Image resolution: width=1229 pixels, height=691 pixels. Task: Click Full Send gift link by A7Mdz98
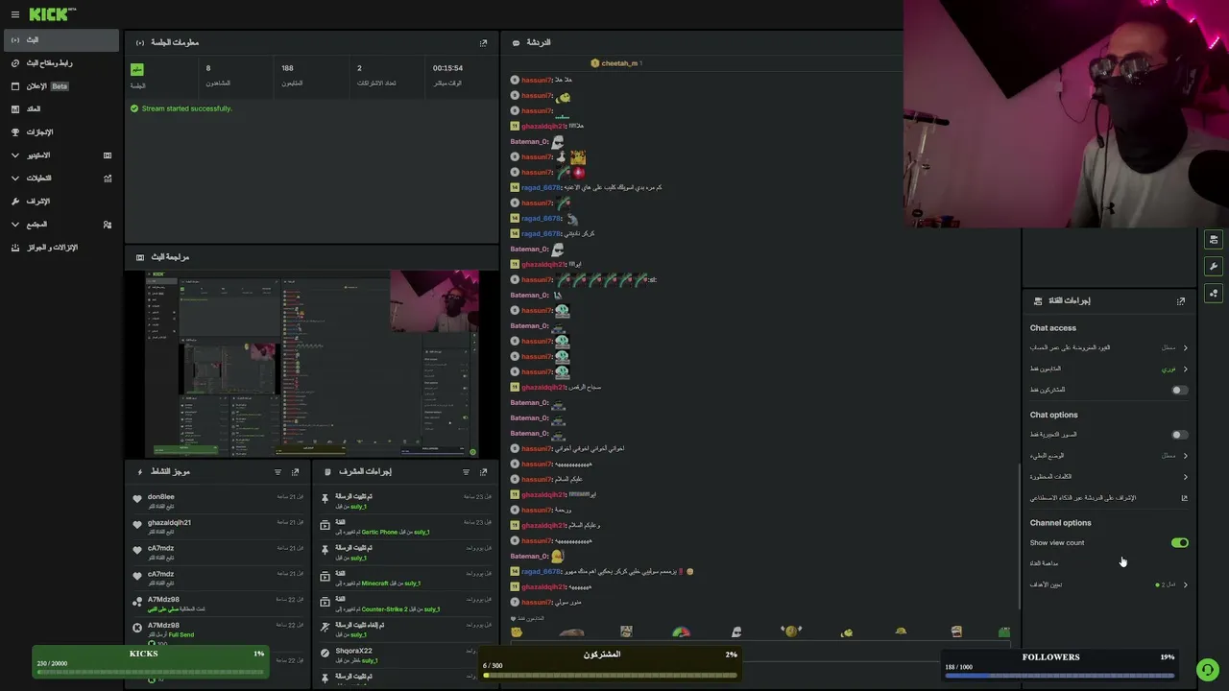click(181, 634)
